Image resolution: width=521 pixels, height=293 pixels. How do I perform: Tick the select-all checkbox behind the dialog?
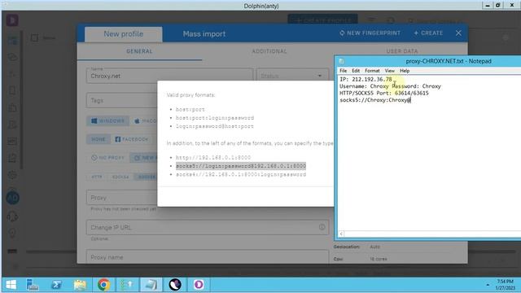[x=34, y=37]
